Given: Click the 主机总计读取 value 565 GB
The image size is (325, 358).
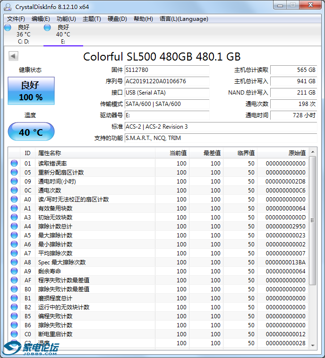Looking at the screenshot, I should [x=294, y=70].
